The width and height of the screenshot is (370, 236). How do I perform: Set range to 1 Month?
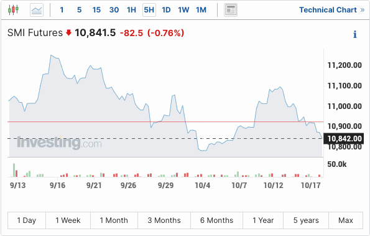coord(114,220)
